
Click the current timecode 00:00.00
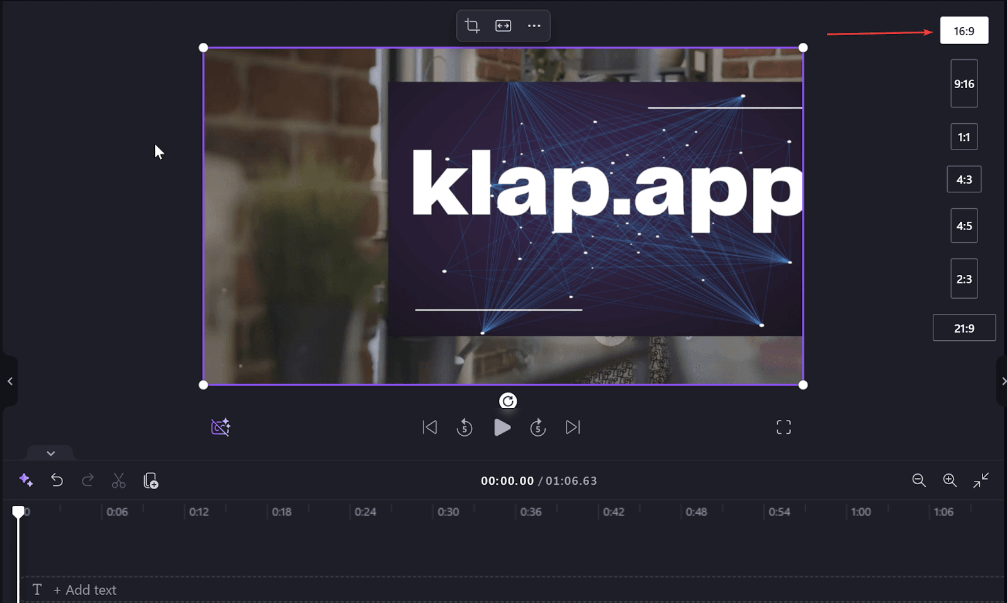tap(507, 480)
